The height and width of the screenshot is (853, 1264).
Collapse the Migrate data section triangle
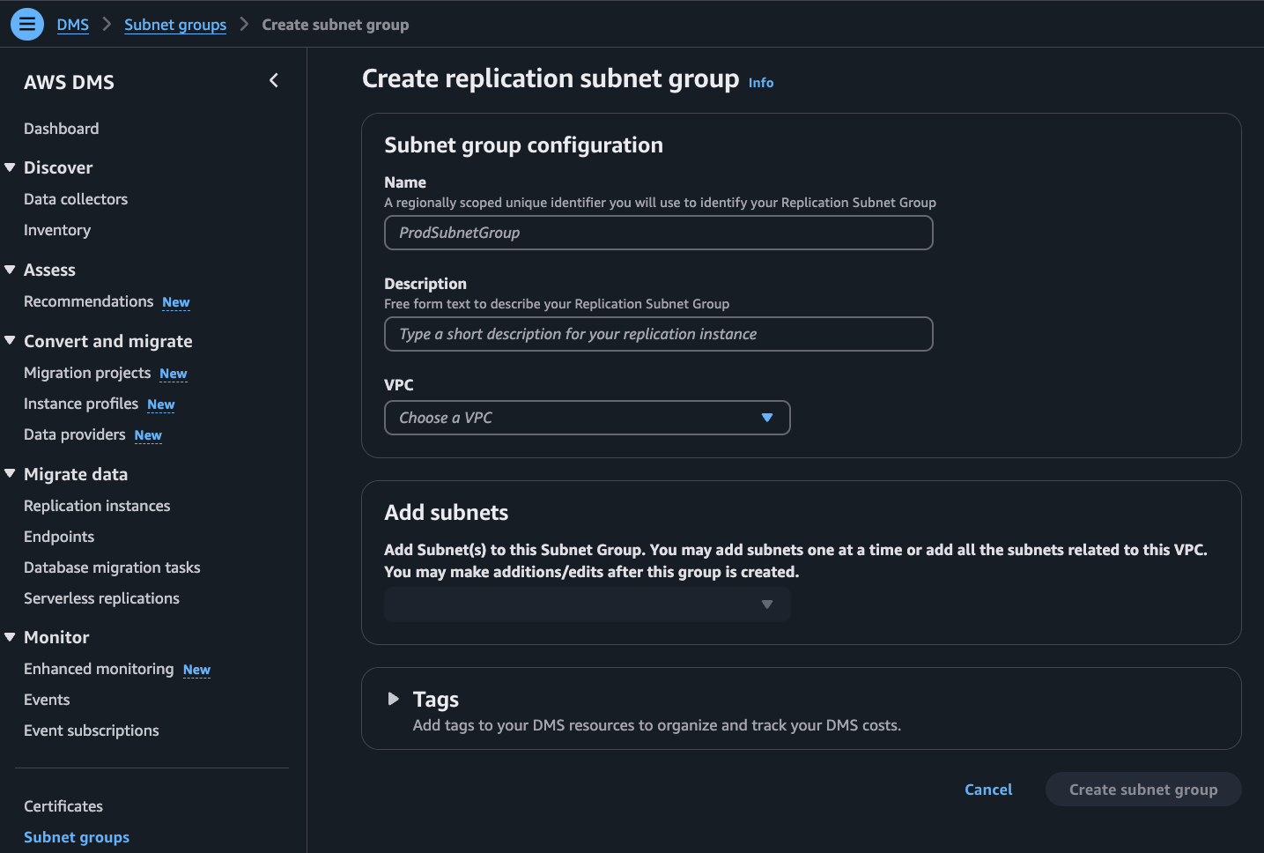(11, 474)
